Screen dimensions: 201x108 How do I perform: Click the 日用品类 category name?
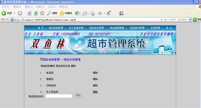pyautogui.click(x=51, y=85)
